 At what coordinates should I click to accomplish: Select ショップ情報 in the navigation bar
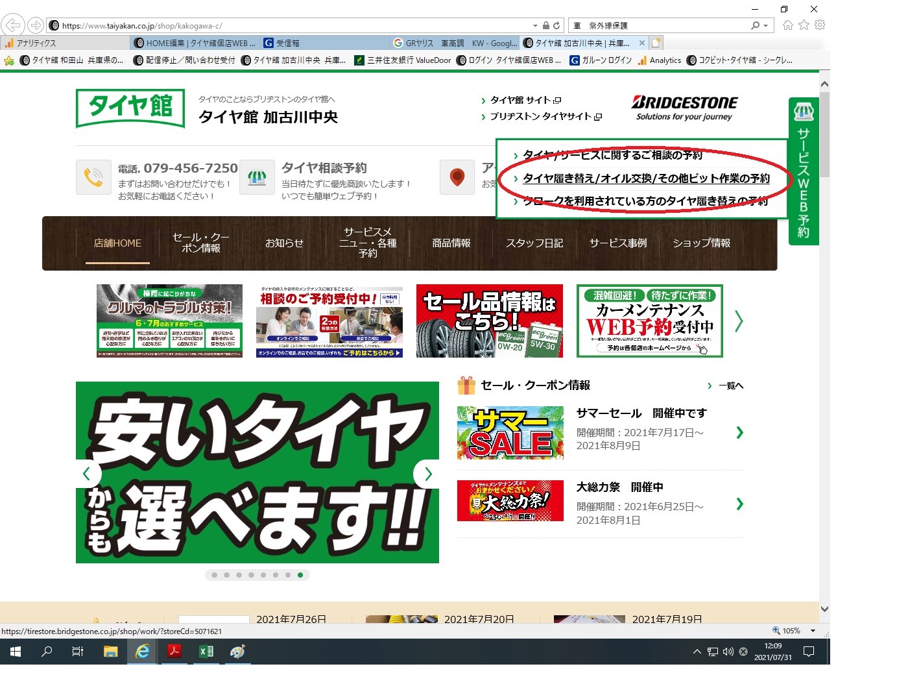tap(701, 243)
